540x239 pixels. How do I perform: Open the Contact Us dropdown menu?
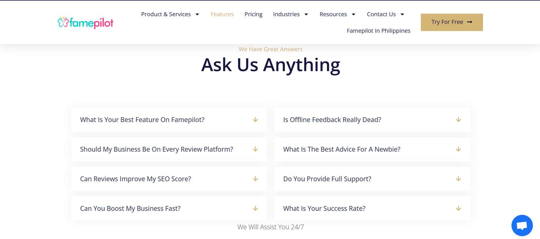(x=385, y=14)
